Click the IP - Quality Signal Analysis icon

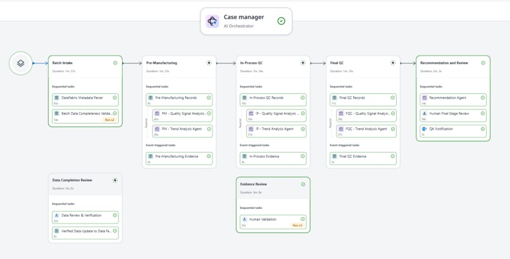click(x=251, y=113)
